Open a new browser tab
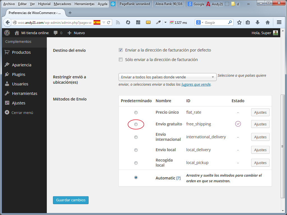Viewport: 287px width, 215px height. (70, 13)
